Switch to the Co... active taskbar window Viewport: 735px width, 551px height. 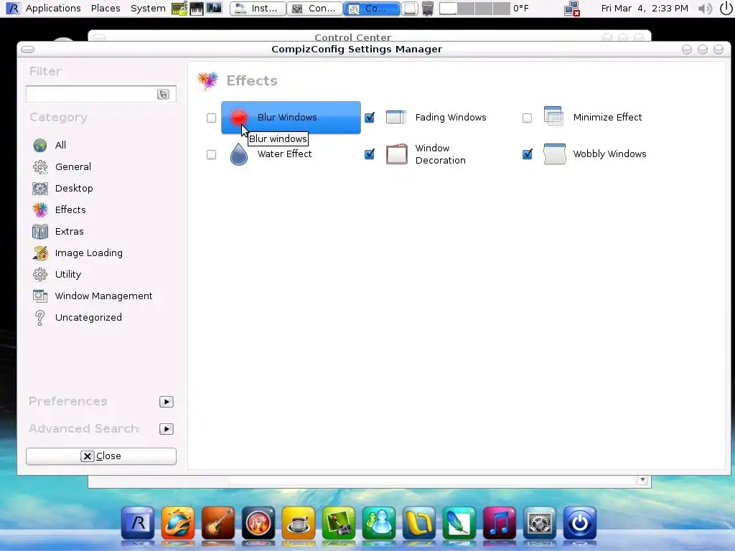point(371,9)
